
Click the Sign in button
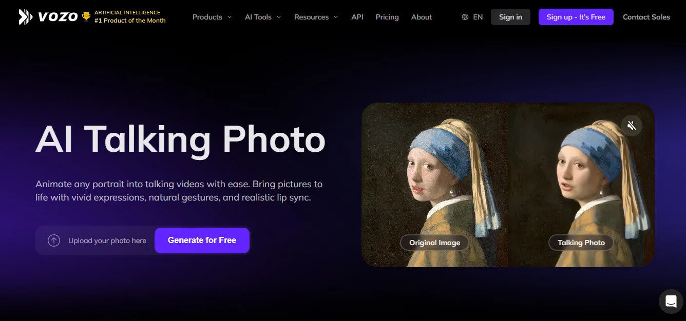(510, 16)
